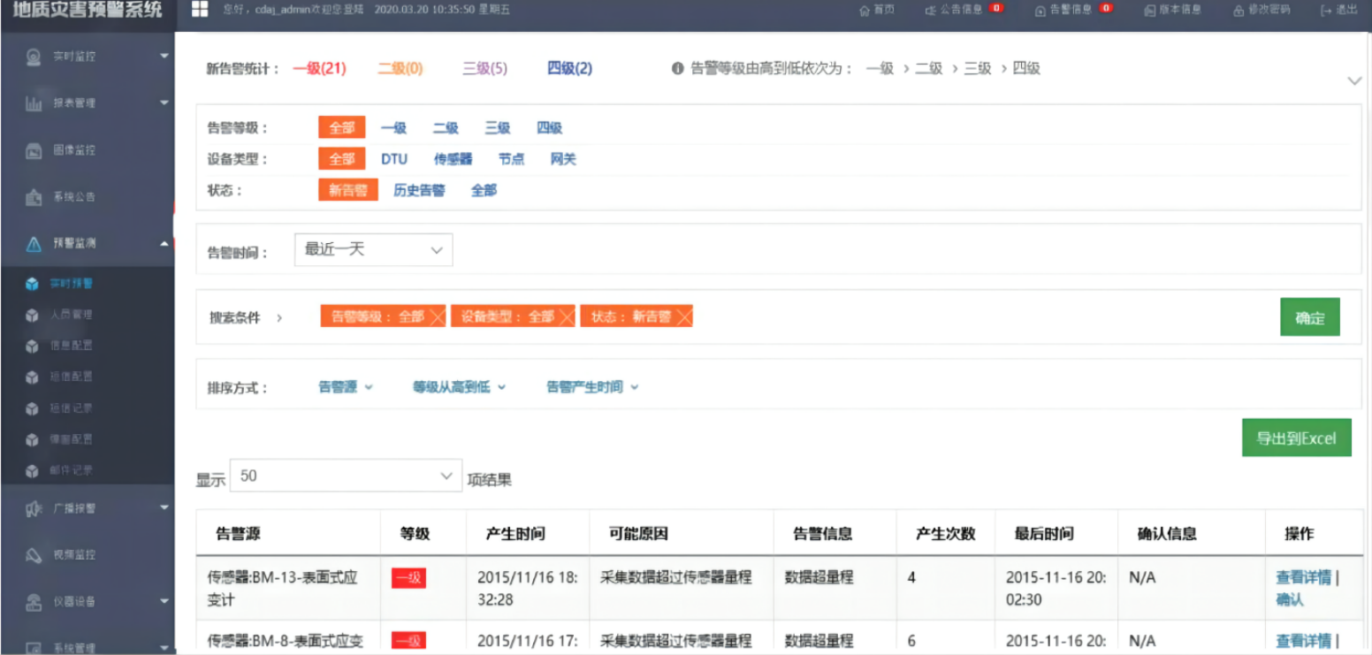Click the 首页 home icon in top bar

865,10
